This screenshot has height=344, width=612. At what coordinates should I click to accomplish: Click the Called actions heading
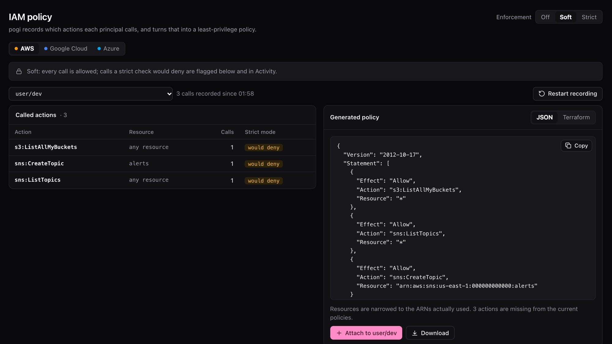[36, 115]
